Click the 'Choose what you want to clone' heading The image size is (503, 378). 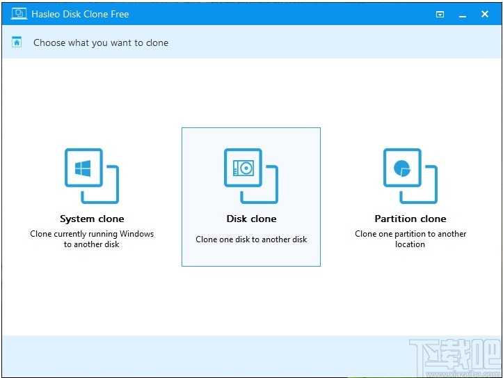coord(101,42)
